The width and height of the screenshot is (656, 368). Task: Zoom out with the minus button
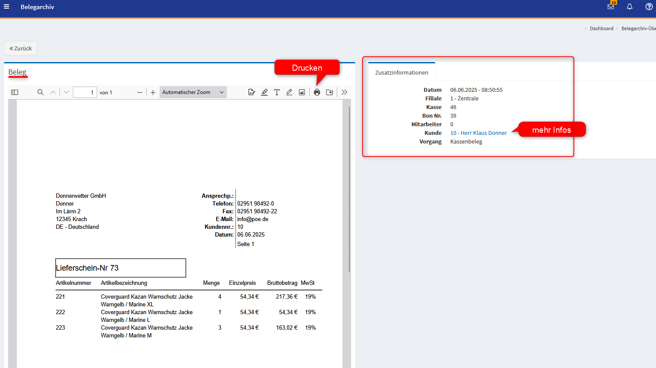(x=140, y=92)
